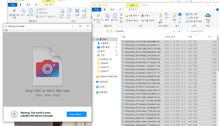Select the 사진 도구 tab in mybox9
This screenshot has height=126, width=219.
[x=132, y=9]
